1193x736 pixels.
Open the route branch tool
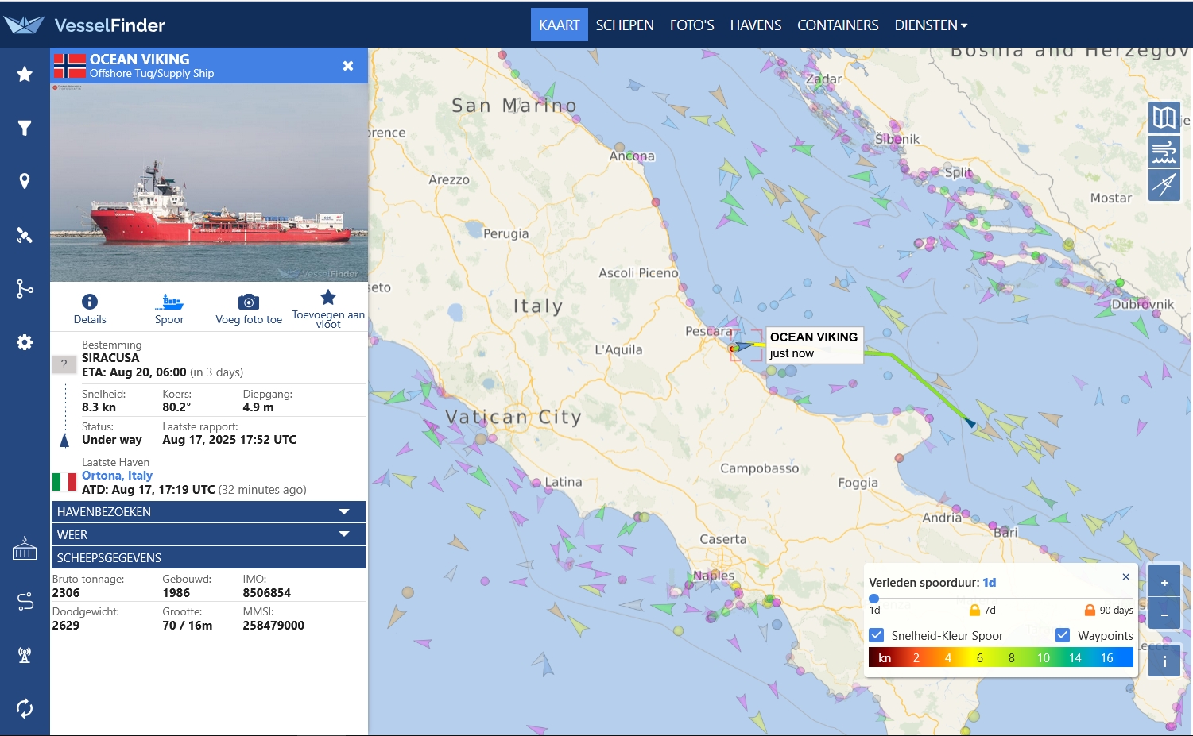tap(25, 288)
